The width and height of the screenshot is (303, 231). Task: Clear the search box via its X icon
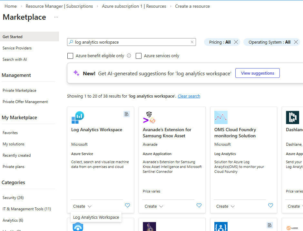pos(192,42)
